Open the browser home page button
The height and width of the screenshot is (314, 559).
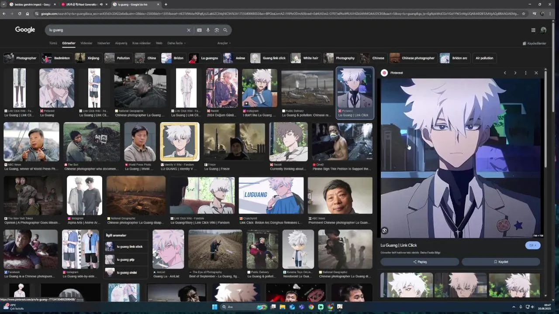28,14
